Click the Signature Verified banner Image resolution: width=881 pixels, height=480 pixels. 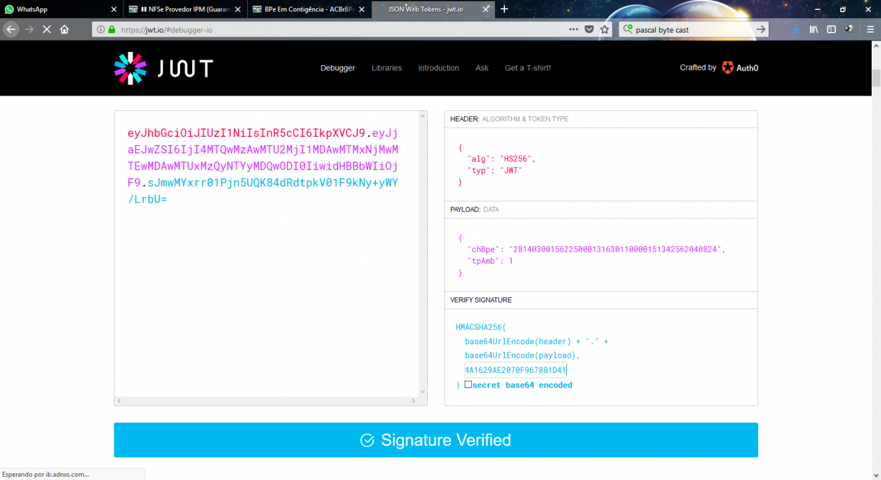pyautogui.click(x=436, y=440)
